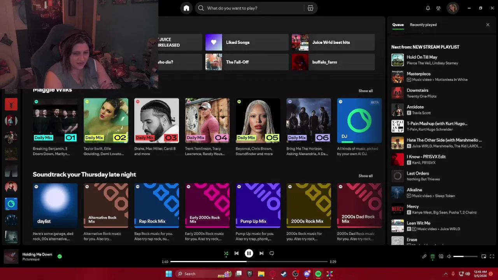Skip to the previous track
This screenshot has width=498, height=280.
(x=237, y=254)
